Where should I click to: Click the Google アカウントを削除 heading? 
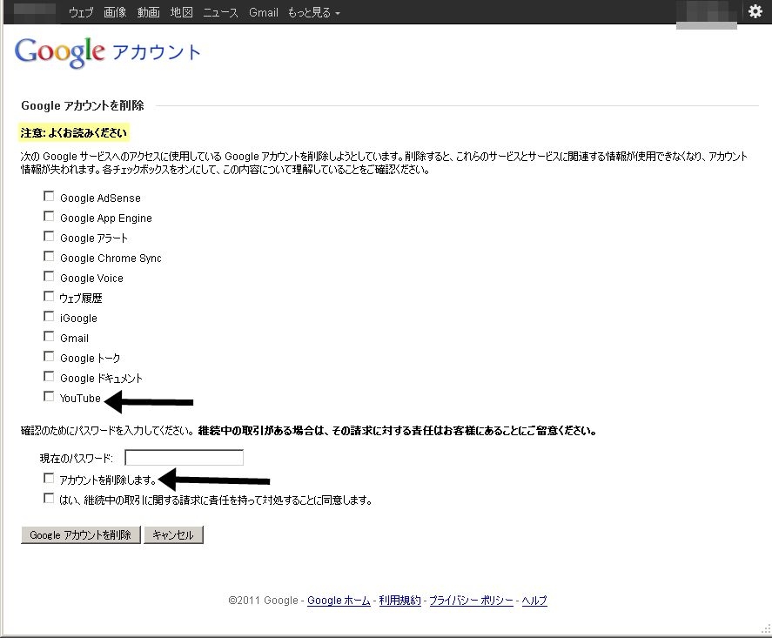pos(83,105)
